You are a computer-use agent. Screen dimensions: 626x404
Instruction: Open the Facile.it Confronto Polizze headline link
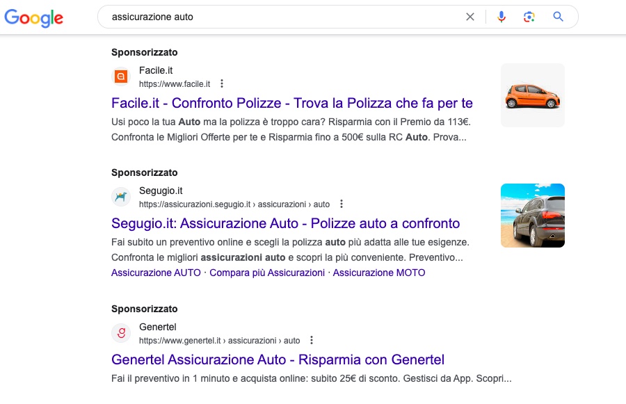pyautogui.click(x=292, y=103)
